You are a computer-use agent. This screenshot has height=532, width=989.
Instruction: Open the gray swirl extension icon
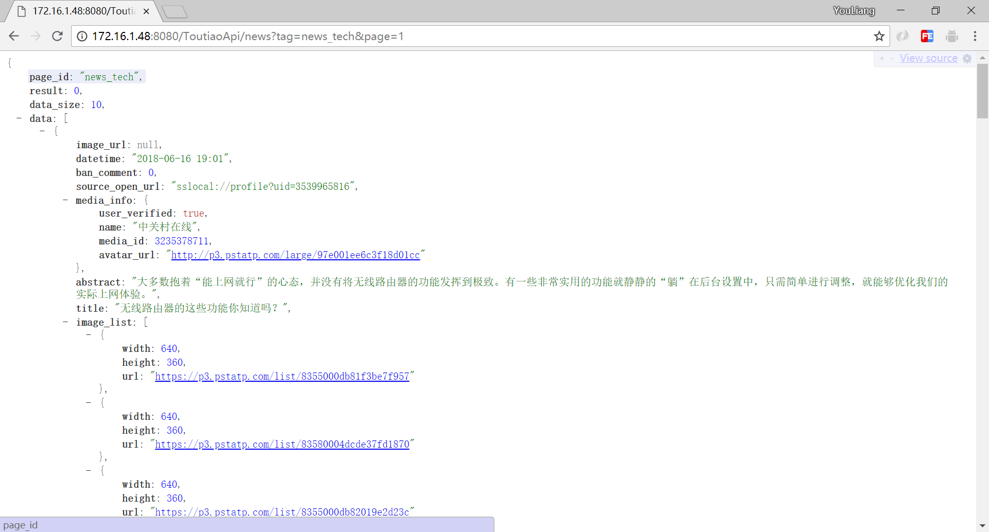point(902,36)
